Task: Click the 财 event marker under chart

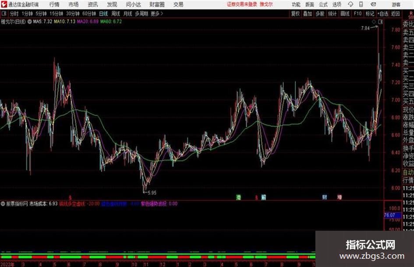Action: (x=325, y=197)
